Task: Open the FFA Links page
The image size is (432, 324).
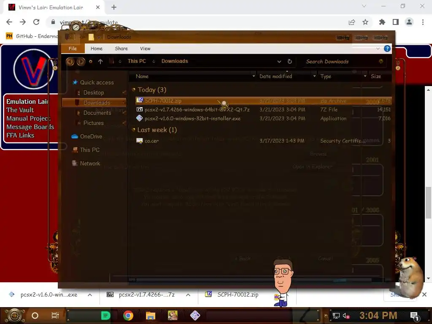Action: pos(20,135)
